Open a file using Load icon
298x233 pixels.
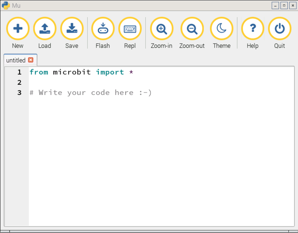click(x=45, y=29)
